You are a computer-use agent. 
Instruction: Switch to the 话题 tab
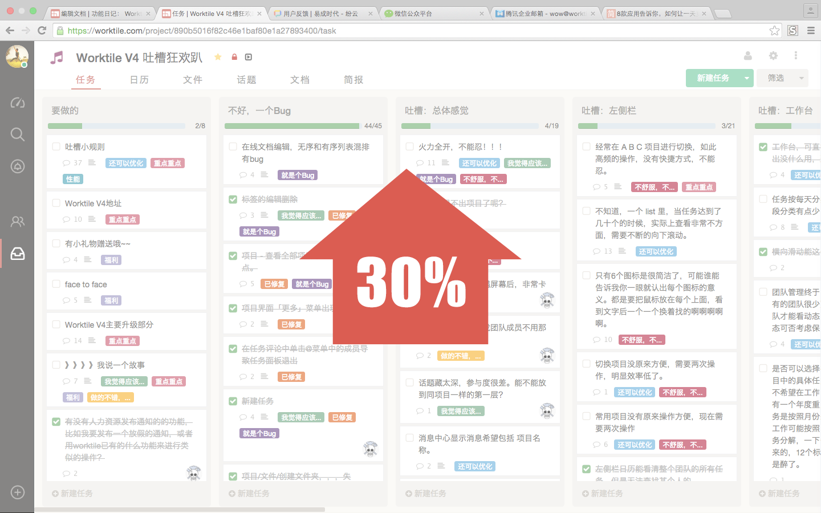tap(246, 80)
